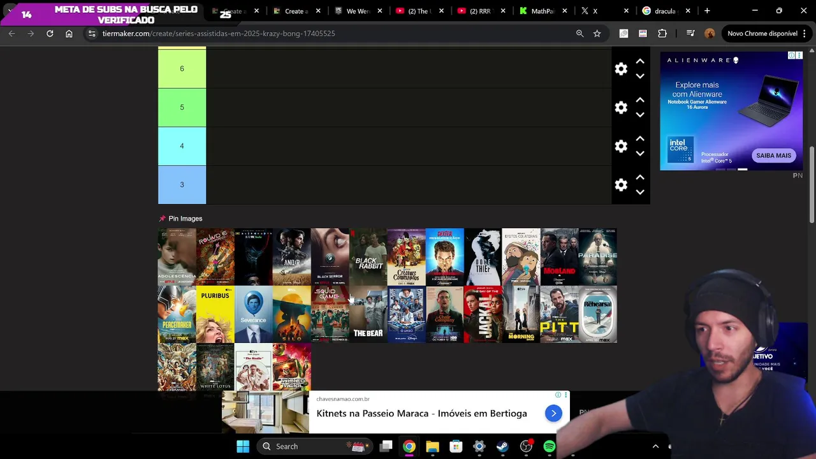The width and height of the screenshot is (816, 459).
Task: Open Chrome extensions puzzle icon
Action: [x=662, y=33]
